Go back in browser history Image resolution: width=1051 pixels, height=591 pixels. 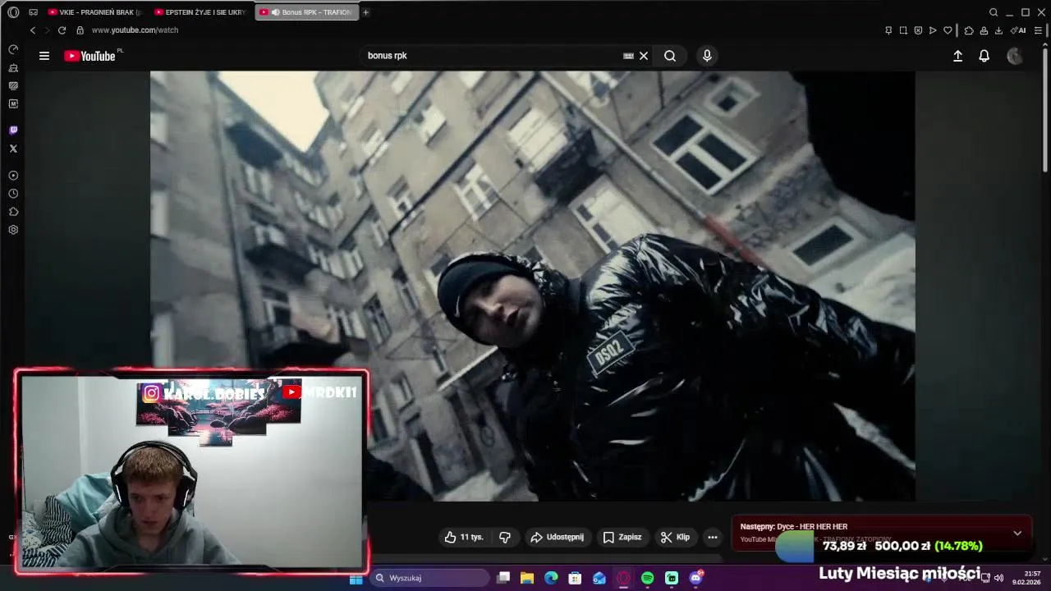point(33,30)
